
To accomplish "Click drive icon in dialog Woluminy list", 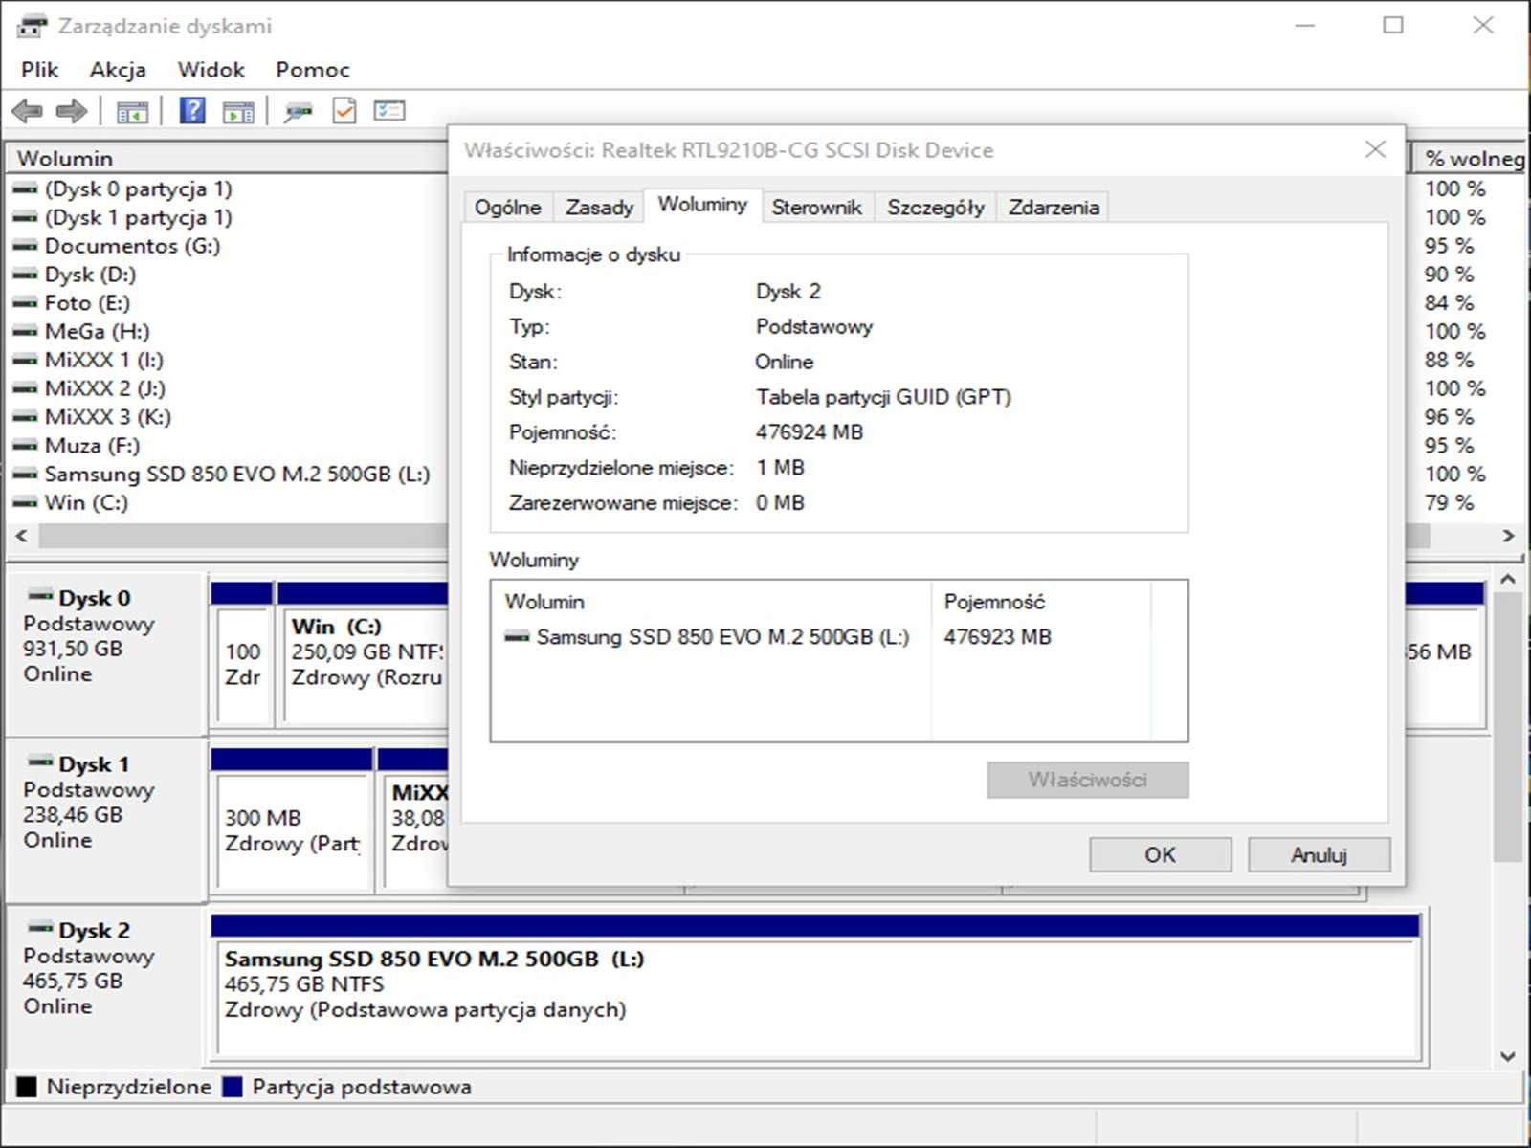I will click(517, 636).
